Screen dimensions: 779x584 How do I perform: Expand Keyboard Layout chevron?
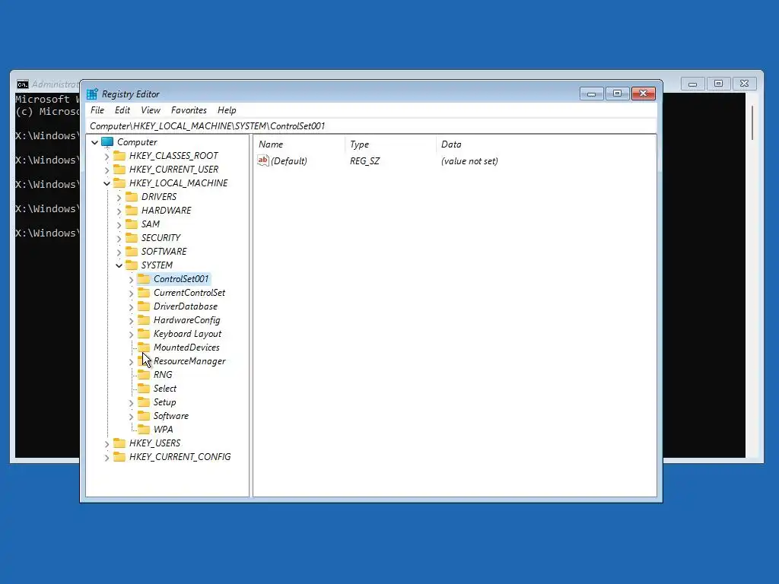[131, 335]
